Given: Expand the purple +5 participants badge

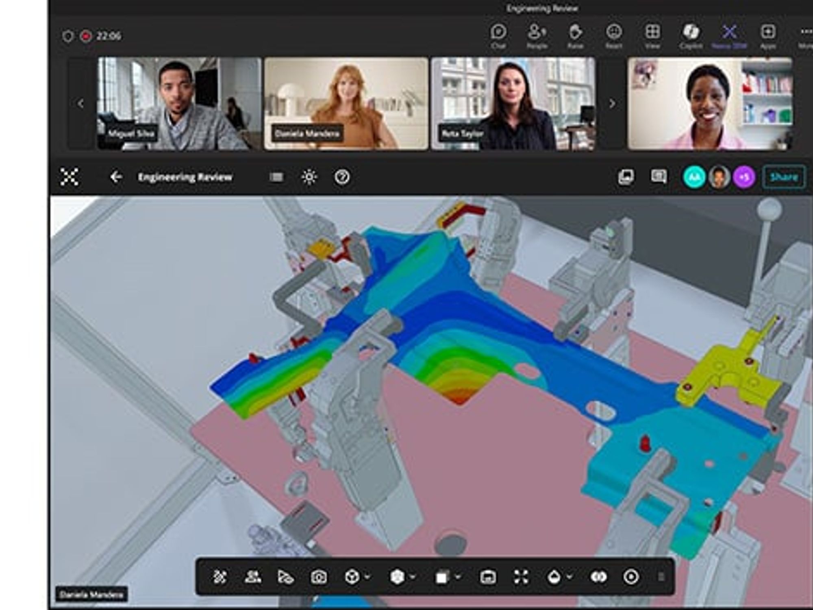Looking at the screenshot, I should (744, 177).
